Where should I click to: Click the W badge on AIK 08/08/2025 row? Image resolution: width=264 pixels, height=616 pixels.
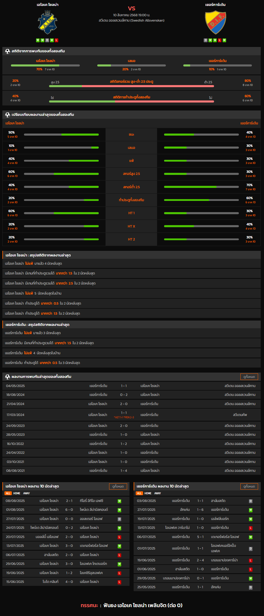[119, 501]
